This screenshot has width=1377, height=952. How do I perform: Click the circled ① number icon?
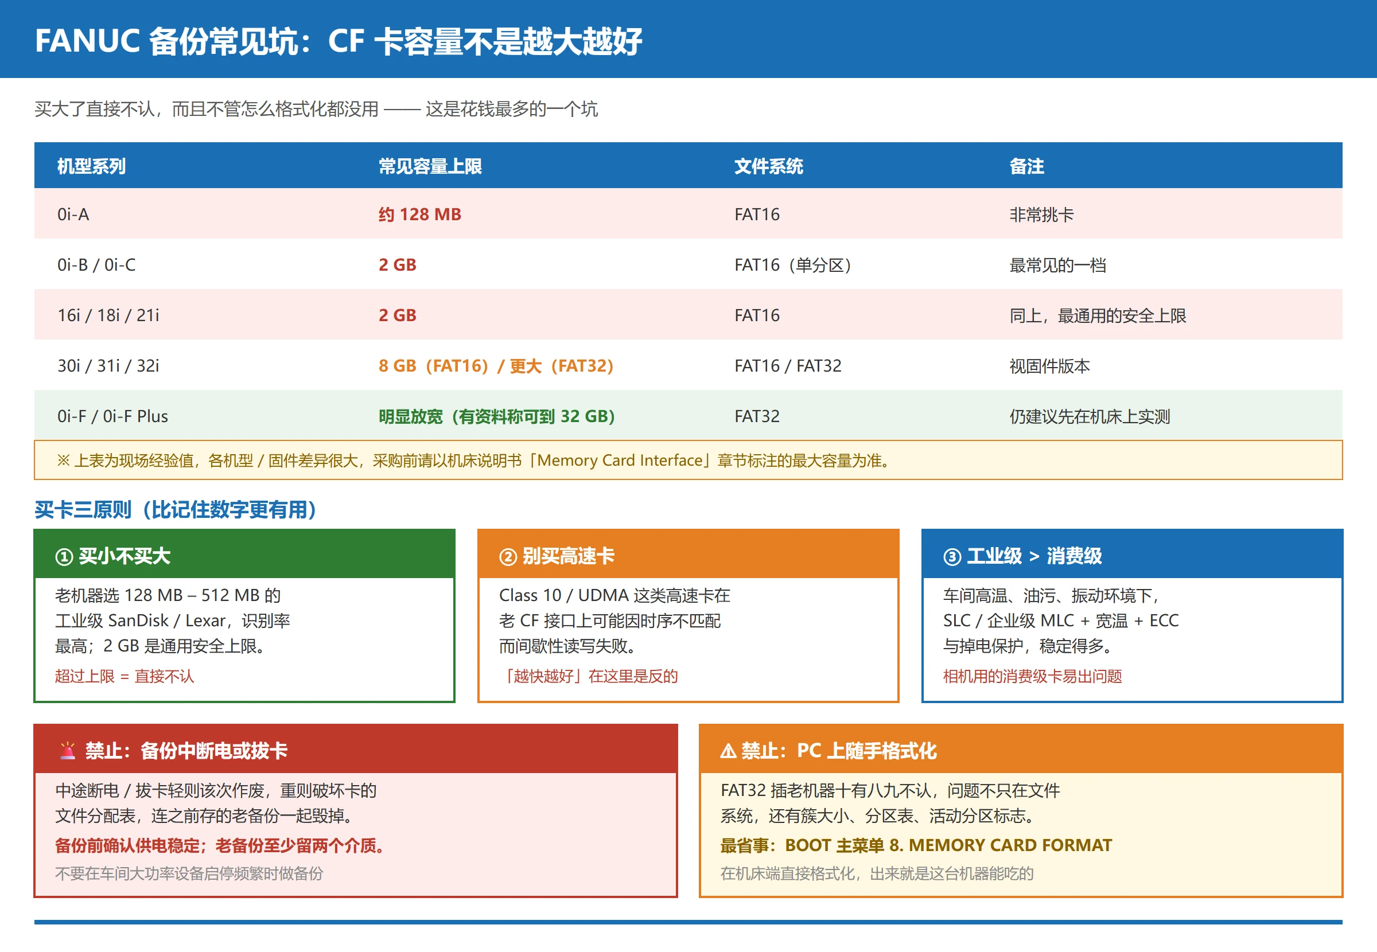pos(64,556)
